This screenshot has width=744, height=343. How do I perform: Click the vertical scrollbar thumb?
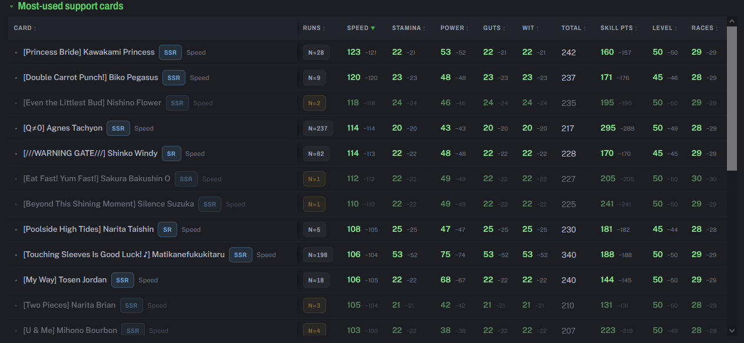point(732,98)
